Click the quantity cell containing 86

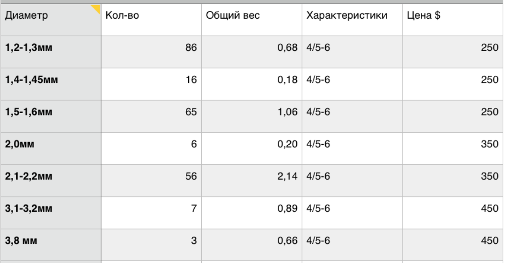coord(151,51)
